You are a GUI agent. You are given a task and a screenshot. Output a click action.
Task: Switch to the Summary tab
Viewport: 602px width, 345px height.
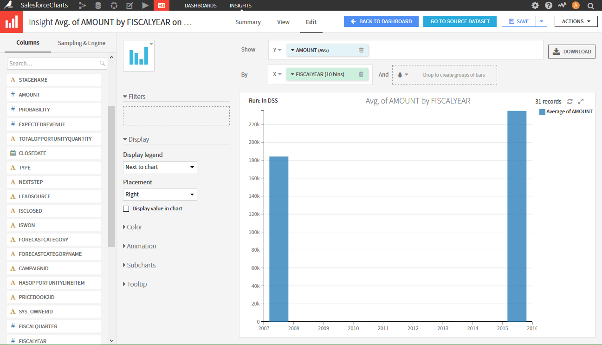248,22
